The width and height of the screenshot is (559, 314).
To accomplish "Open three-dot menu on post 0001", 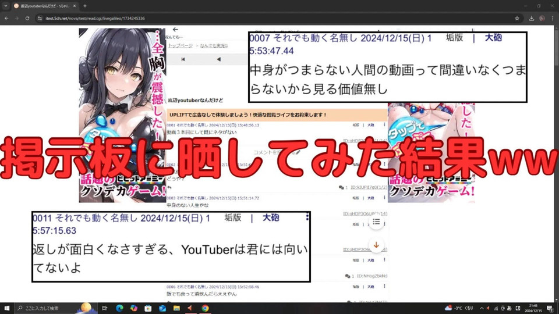I will coord(384,125).
